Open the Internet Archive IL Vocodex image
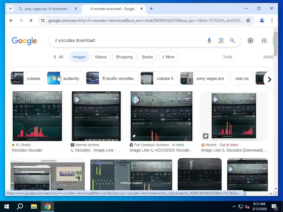The width and height of the screenshot is (283, 212). click(x=96, y=116)
